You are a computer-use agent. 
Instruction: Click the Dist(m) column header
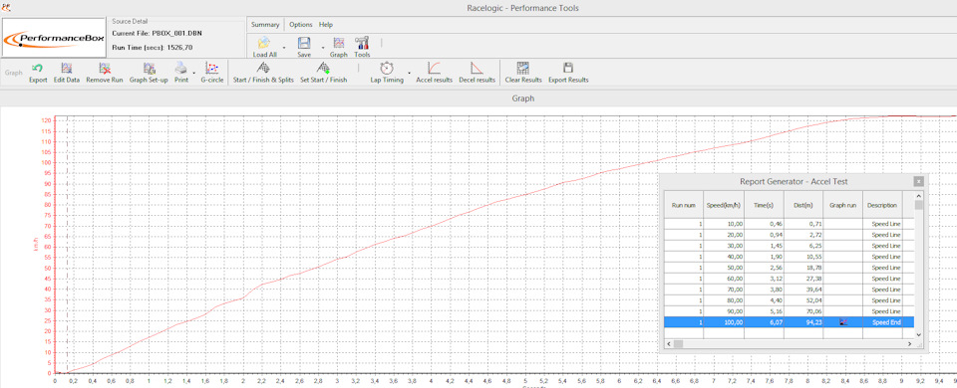click(x=803, y=205)
